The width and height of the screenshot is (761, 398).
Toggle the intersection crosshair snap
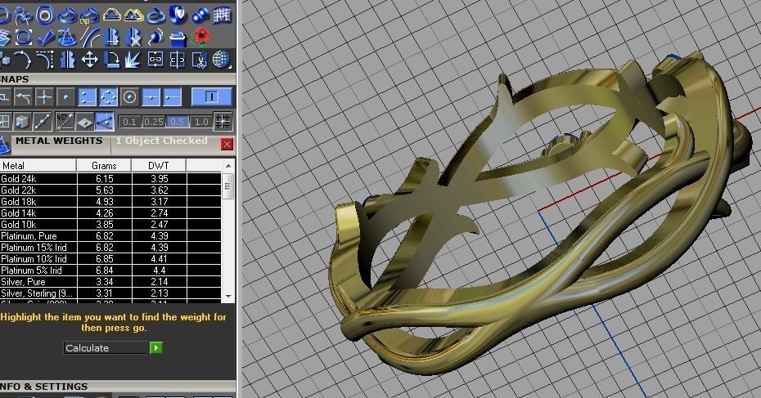(44, 97)
